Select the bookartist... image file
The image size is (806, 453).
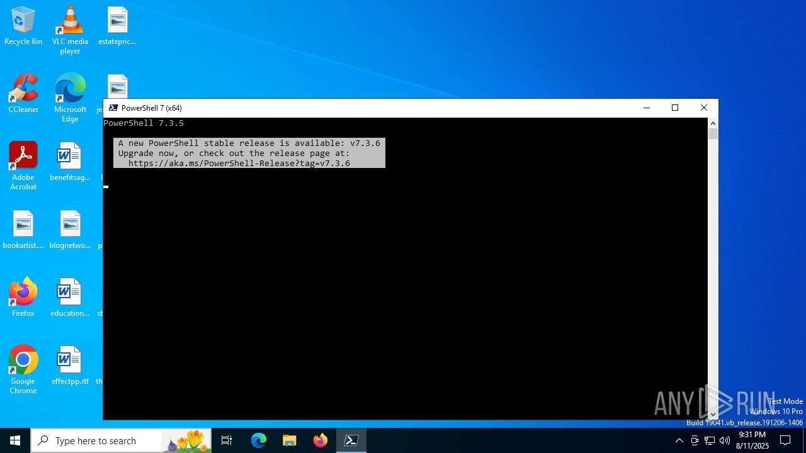tap(23, 230)
